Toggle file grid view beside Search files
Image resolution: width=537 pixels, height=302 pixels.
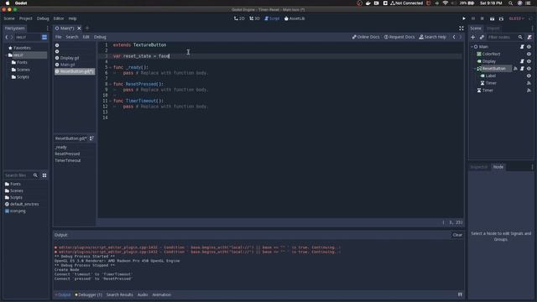[x=44, y=175]
